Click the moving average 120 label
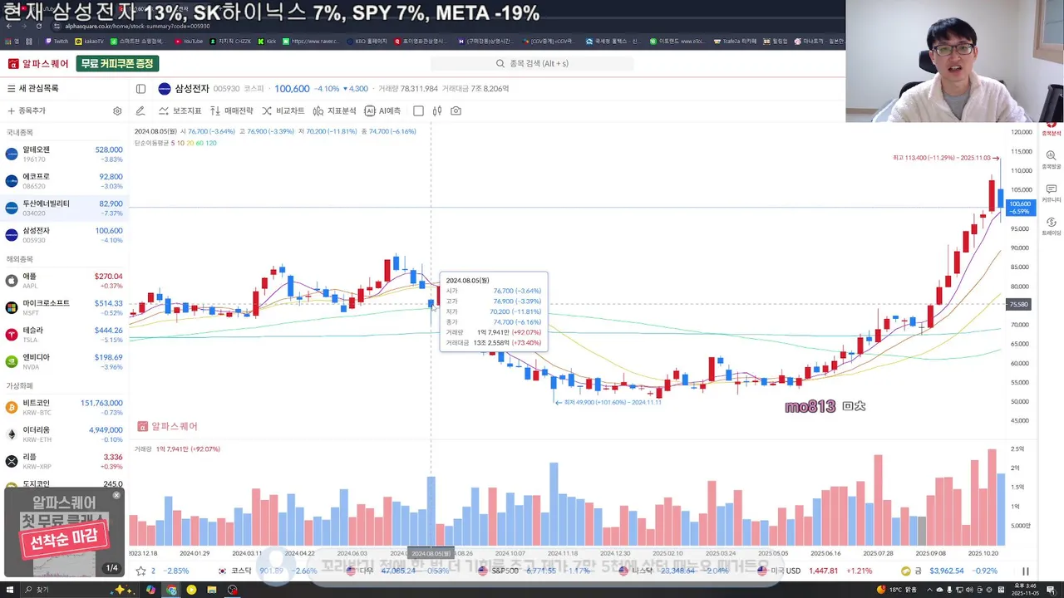The image size is (1064, 598). click(211, 143)
